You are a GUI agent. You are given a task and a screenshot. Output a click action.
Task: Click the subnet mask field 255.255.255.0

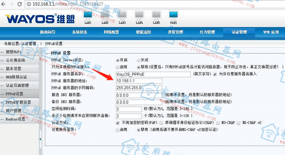(139, 88)
